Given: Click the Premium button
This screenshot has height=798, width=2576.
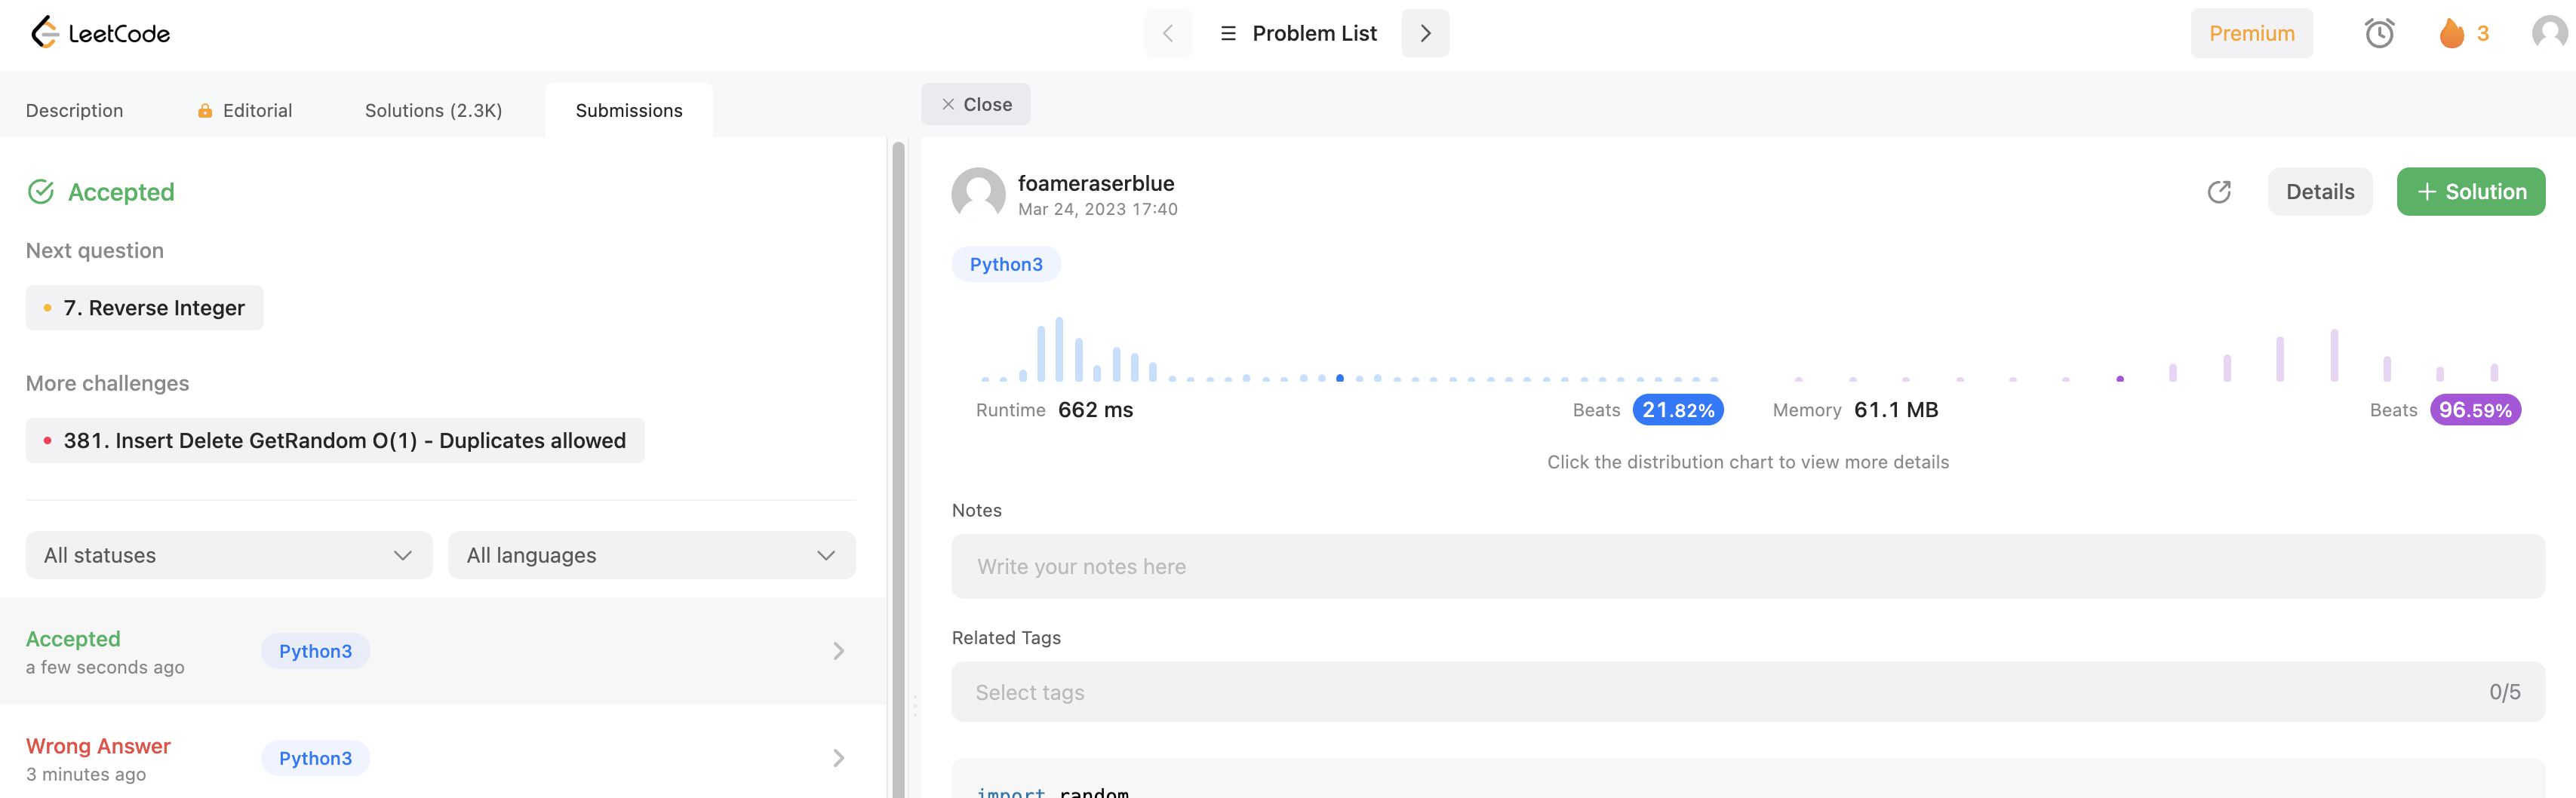Looking at the screenshot, I should [2251, 33].
